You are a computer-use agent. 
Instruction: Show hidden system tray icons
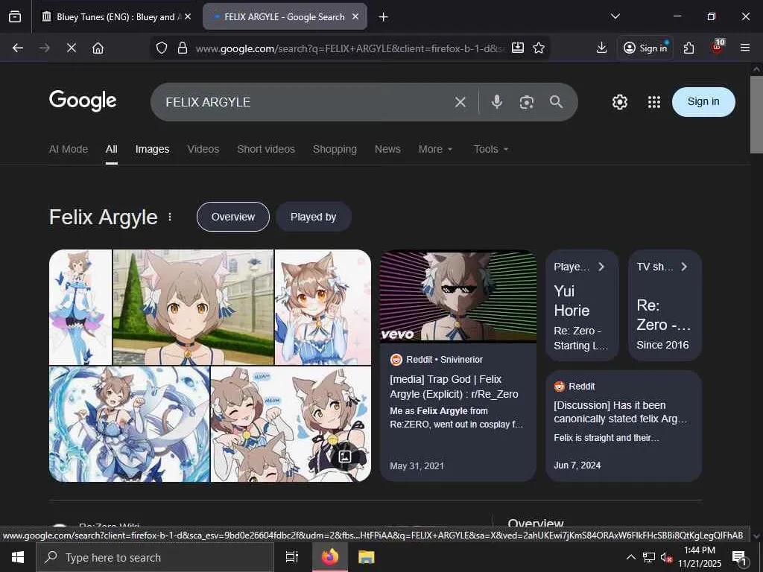click(630, 557)
